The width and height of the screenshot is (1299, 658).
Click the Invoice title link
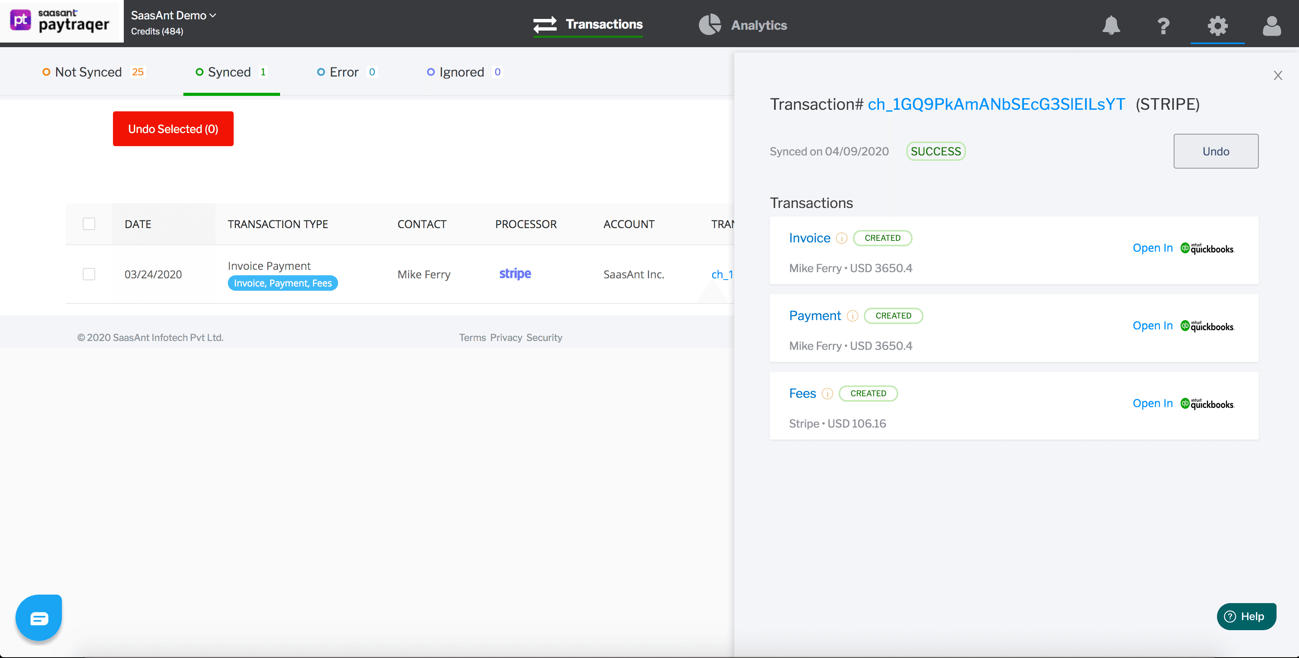pos(809,238)
